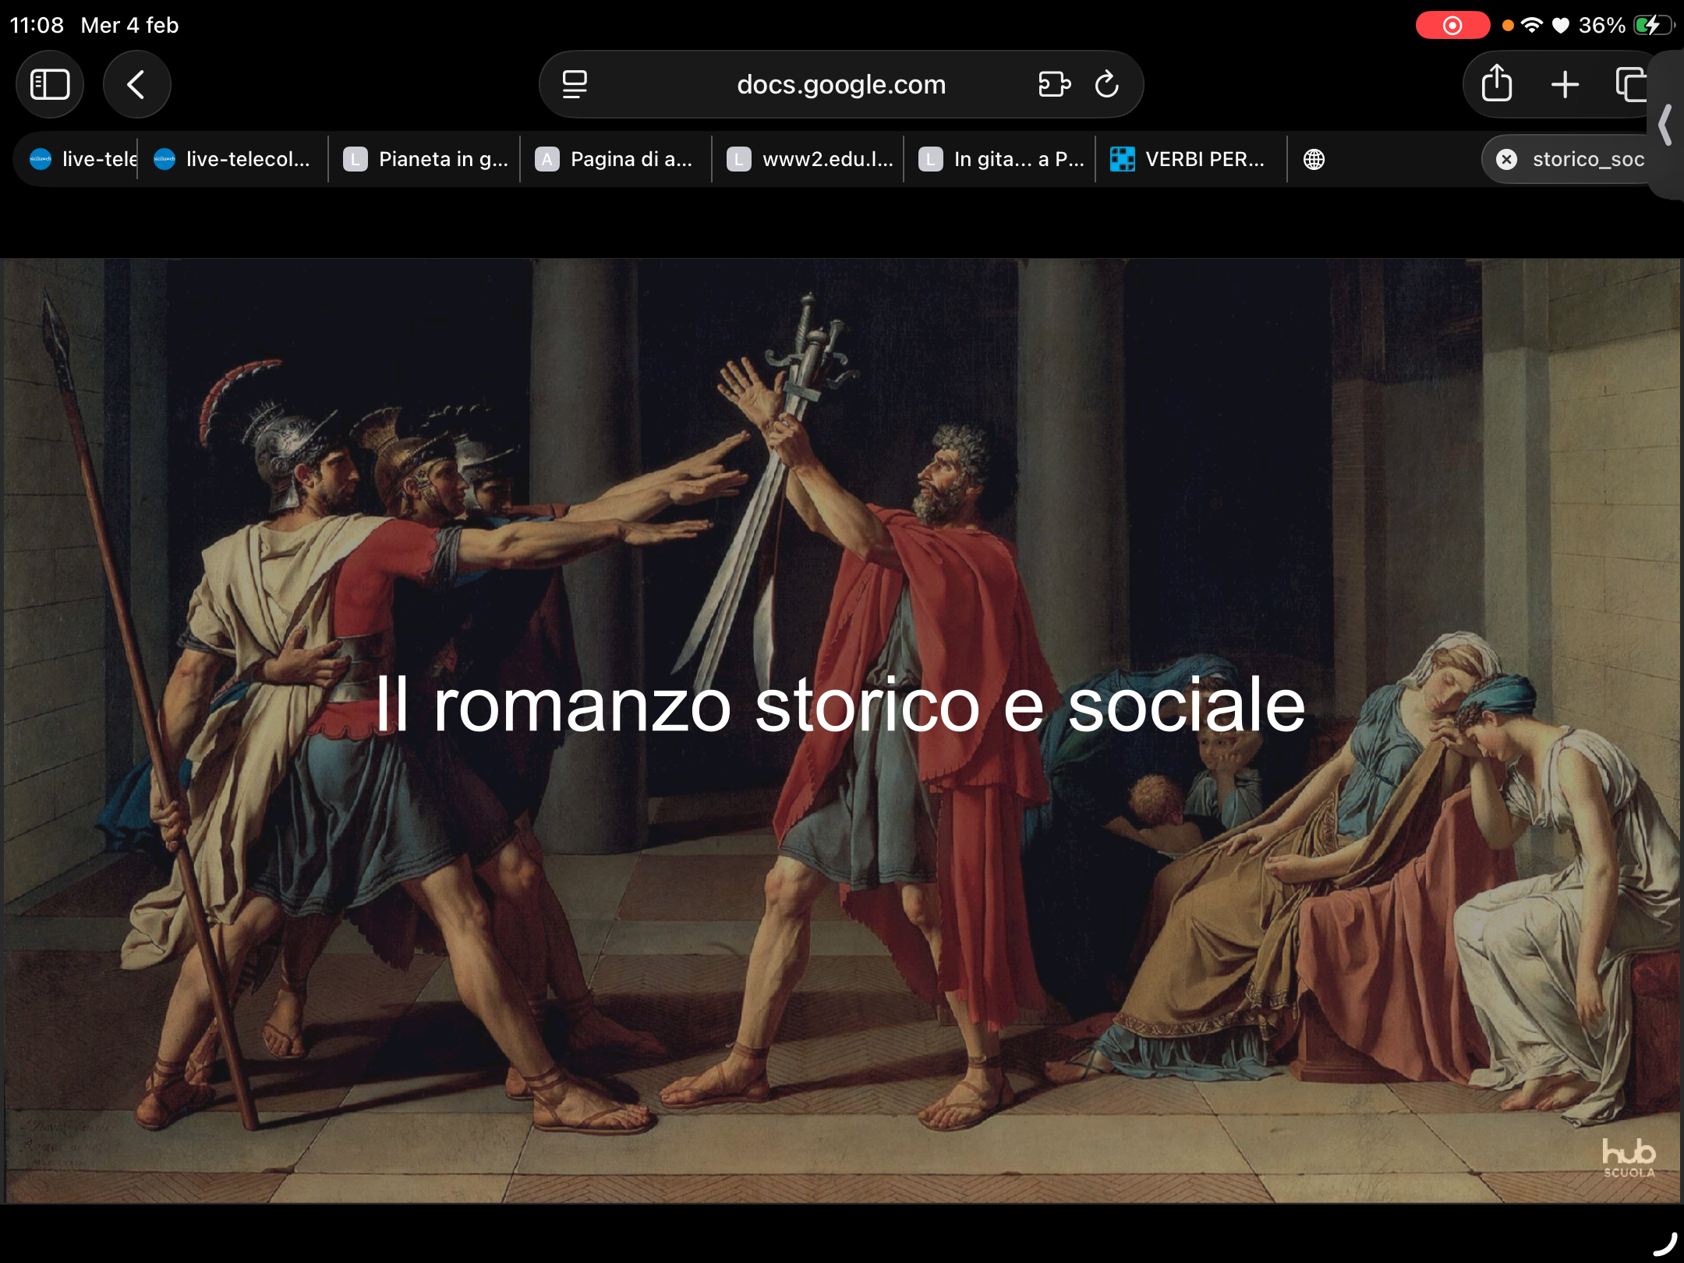Reload the page with the refresh icon

1106,84
